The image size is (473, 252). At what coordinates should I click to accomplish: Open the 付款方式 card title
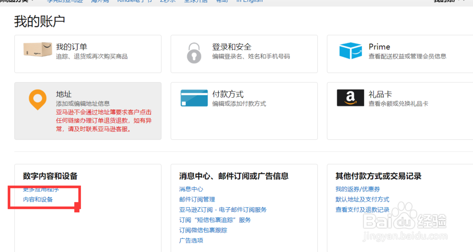[x=228, y=94]
